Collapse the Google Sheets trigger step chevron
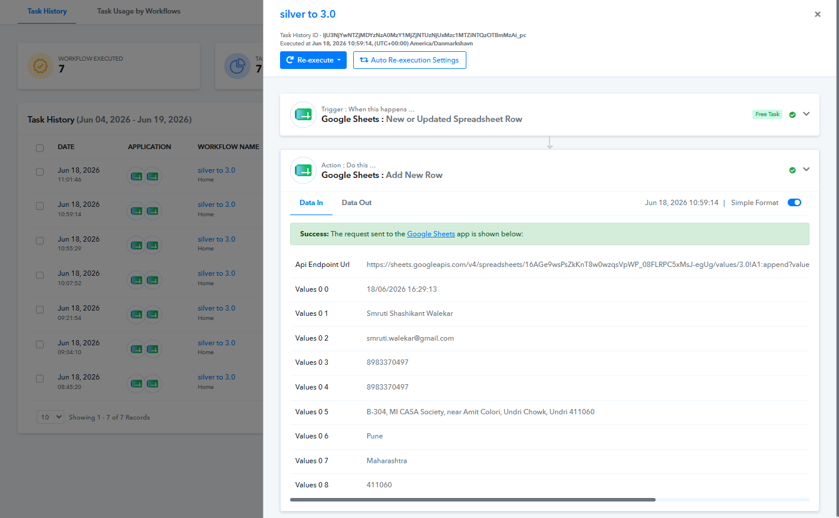Viewport: 839px width, 518px height. click(x=807, y=114)
